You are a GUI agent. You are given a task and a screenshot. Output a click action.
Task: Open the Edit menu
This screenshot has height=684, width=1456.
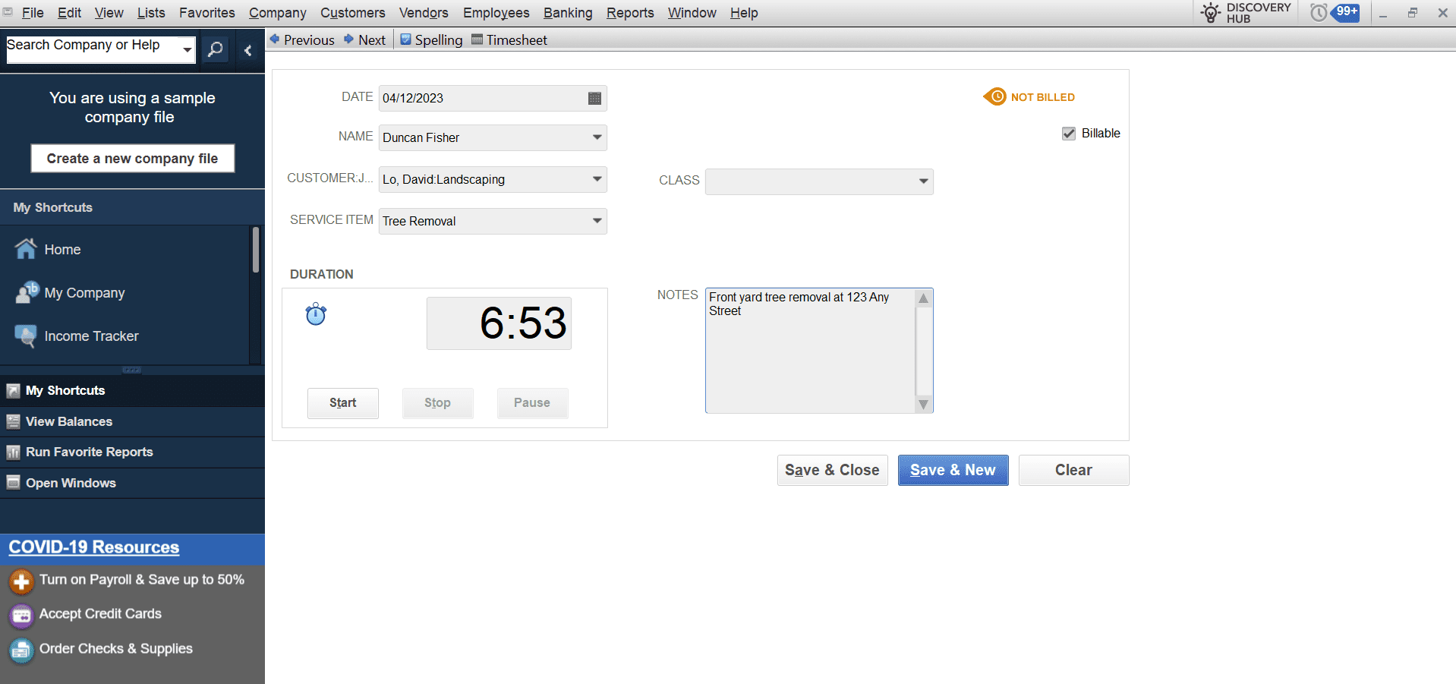coord(69,13)
